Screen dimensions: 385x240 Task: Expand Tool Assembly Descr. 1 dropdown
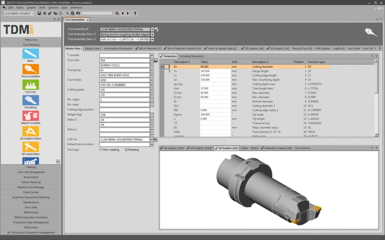pos(152,35)
